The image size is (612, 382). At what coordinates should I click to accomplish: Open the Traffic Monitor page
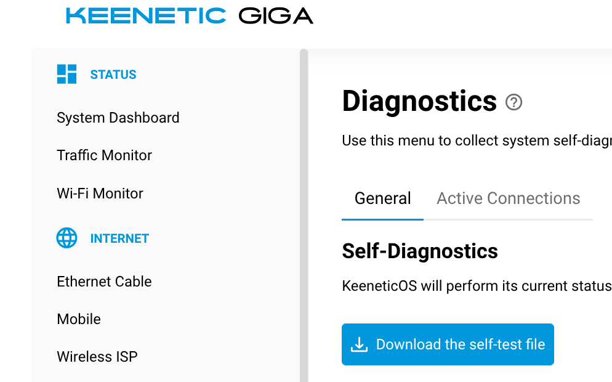click(x=104, y=155)
